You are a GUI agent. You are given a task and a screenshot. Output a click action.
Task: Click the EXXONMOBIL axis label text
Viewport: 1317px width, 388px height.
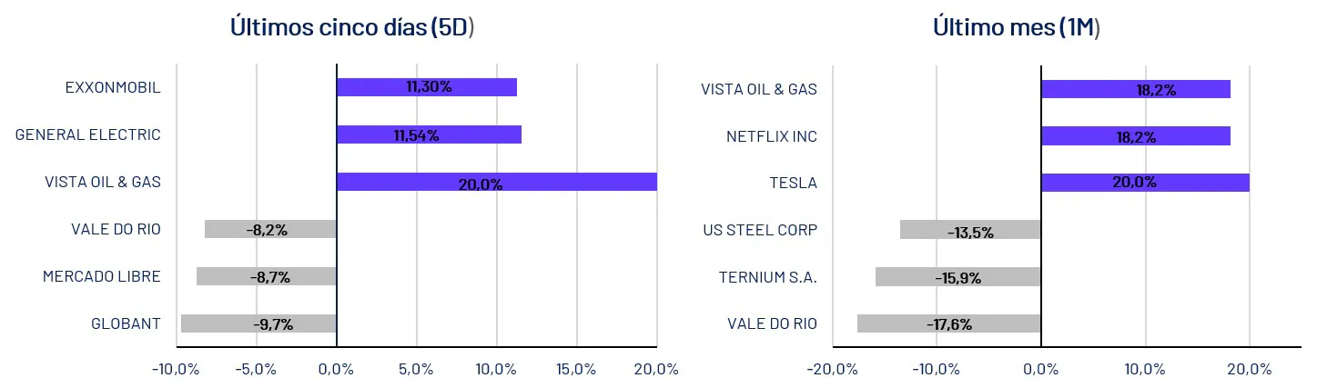click(x=113, y=88)
